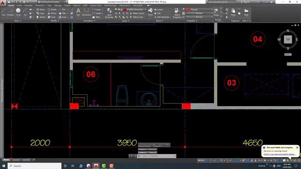This screenshot has width=301, height=169.
Task: Click the N direction on the compass
Action: [288, 31]
